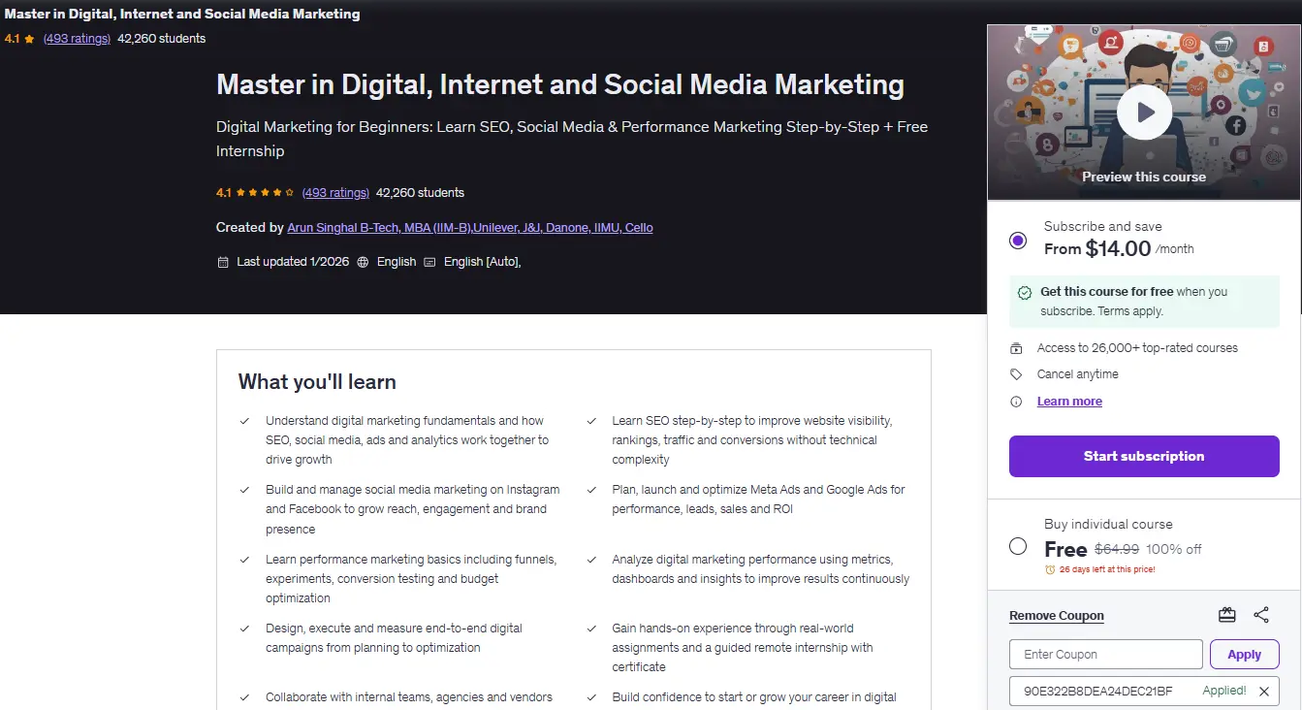Click into the Enter Coupon field
This screenshot has width=1302, height=710.
[1106, 655]
